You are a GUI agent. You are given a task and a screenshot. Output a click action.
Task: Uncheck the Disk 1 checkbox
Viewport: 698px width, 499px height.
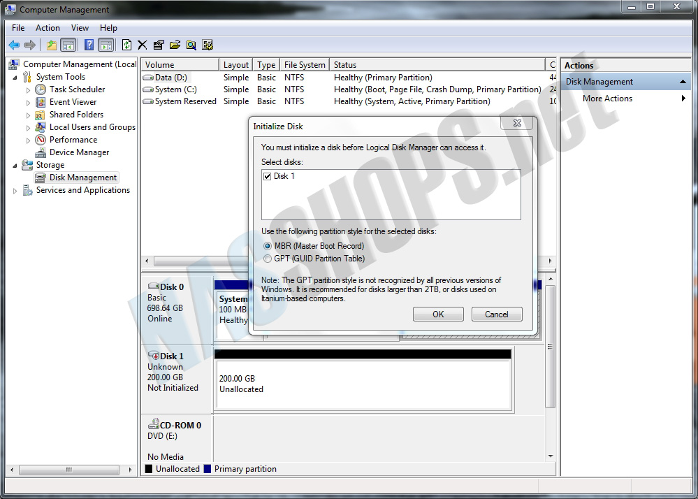point(267,176)
